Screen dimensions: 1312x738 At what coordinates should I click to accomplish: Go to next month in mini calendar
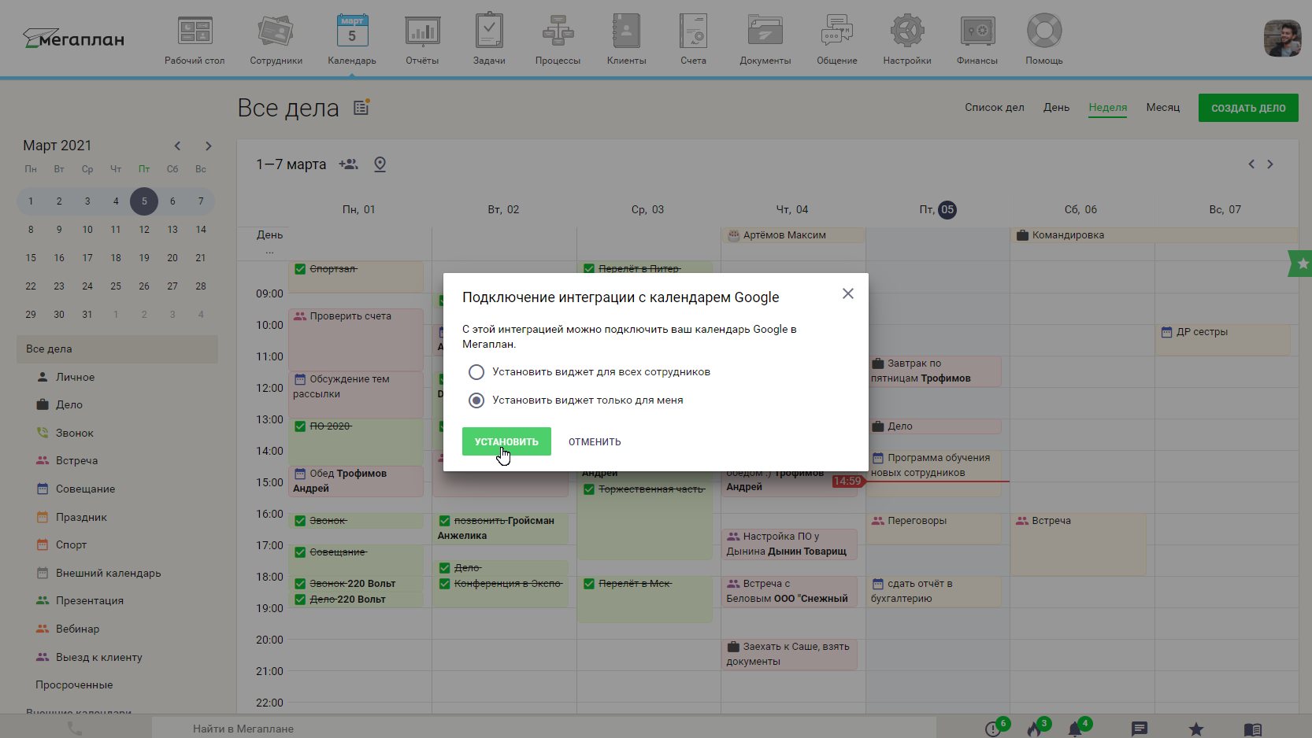[209, 146]
